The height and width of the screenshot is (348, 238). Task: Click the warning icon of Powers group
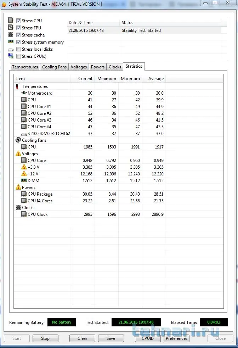pyautogui.click(x=18, y=187)
